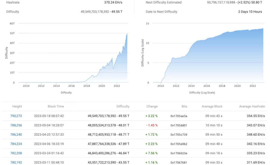Open block height 784,224 link

(x=16, y=144)
